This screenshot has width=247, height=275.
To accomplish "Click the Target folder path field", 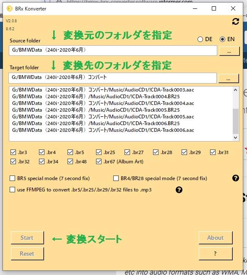I will click(112, 78).
